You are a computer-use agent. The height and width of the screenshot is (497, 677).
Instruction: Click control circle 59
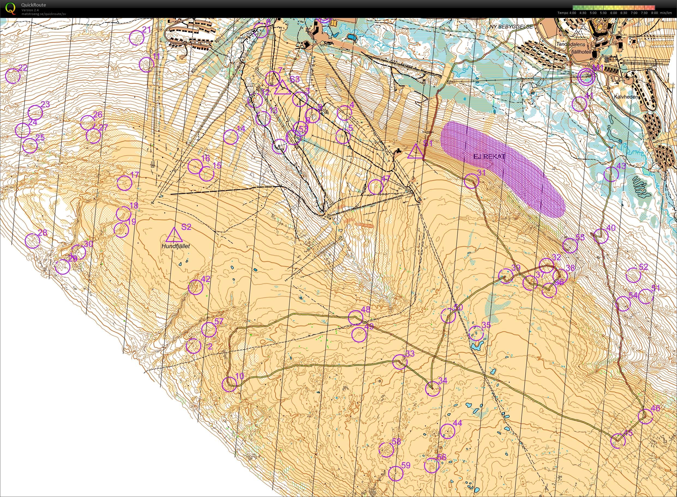point(396,474)
